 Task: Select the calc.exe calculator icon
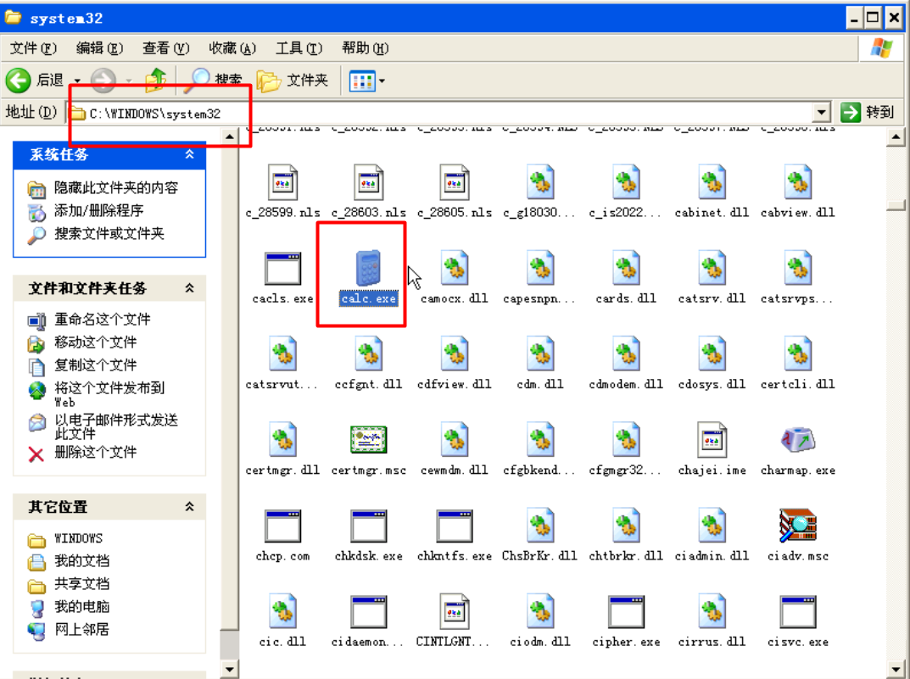pos(369,267)
